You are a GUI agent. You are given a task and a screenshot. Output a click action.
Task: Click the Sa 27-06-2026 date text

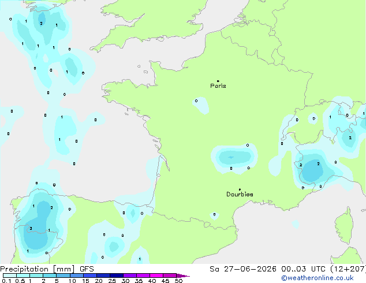point(243,269)
